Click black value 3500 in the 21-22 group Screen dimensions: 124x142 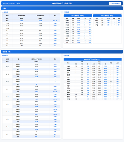coord(36,67)
